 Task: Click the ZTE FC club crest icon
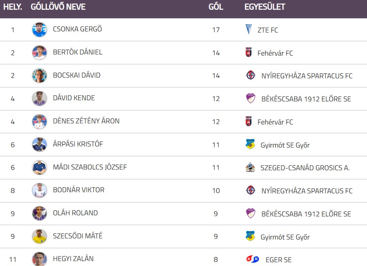(249, 29)
